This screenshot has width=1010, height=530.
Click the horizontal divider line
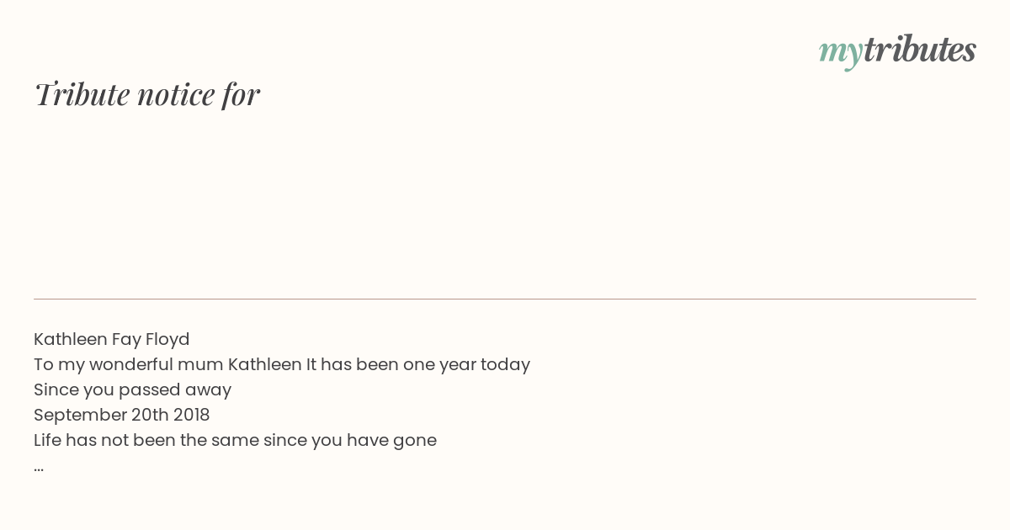point(505,299)
